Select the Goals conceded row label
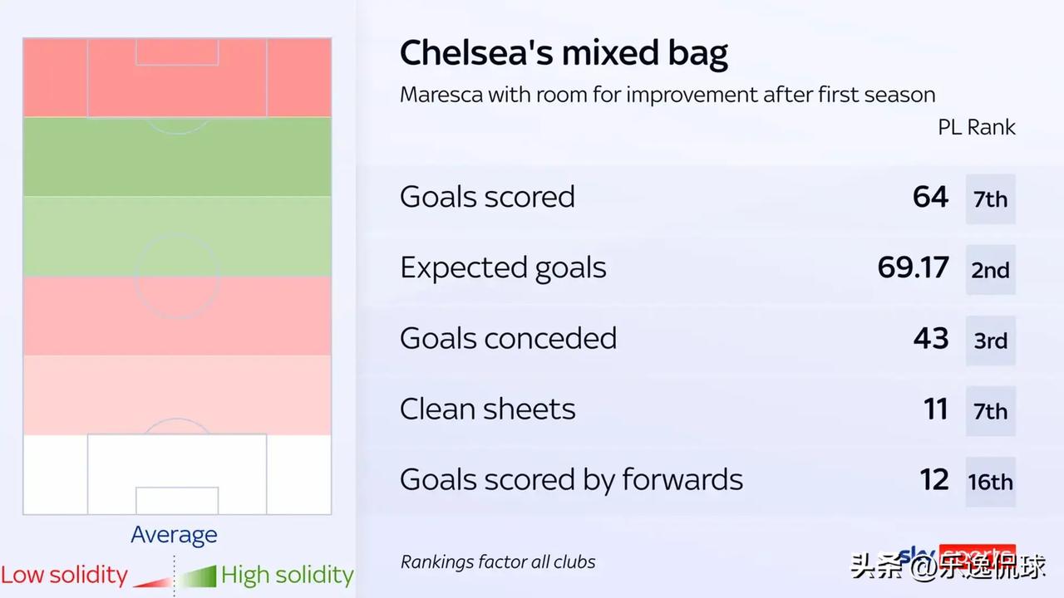The height and width of the screenshot is (598, 1064). click(x=508, y=338)
